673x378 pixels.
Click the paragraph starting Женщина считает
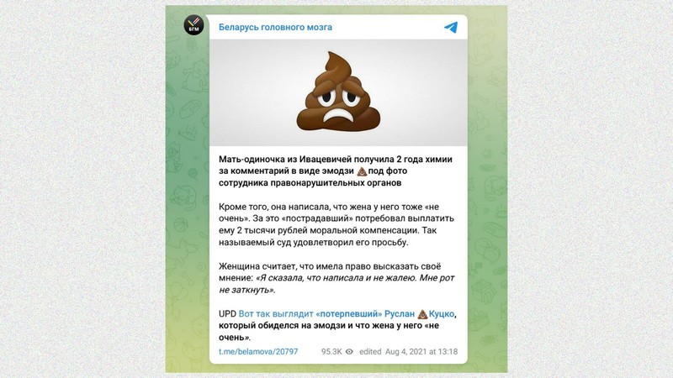[336, 278]
